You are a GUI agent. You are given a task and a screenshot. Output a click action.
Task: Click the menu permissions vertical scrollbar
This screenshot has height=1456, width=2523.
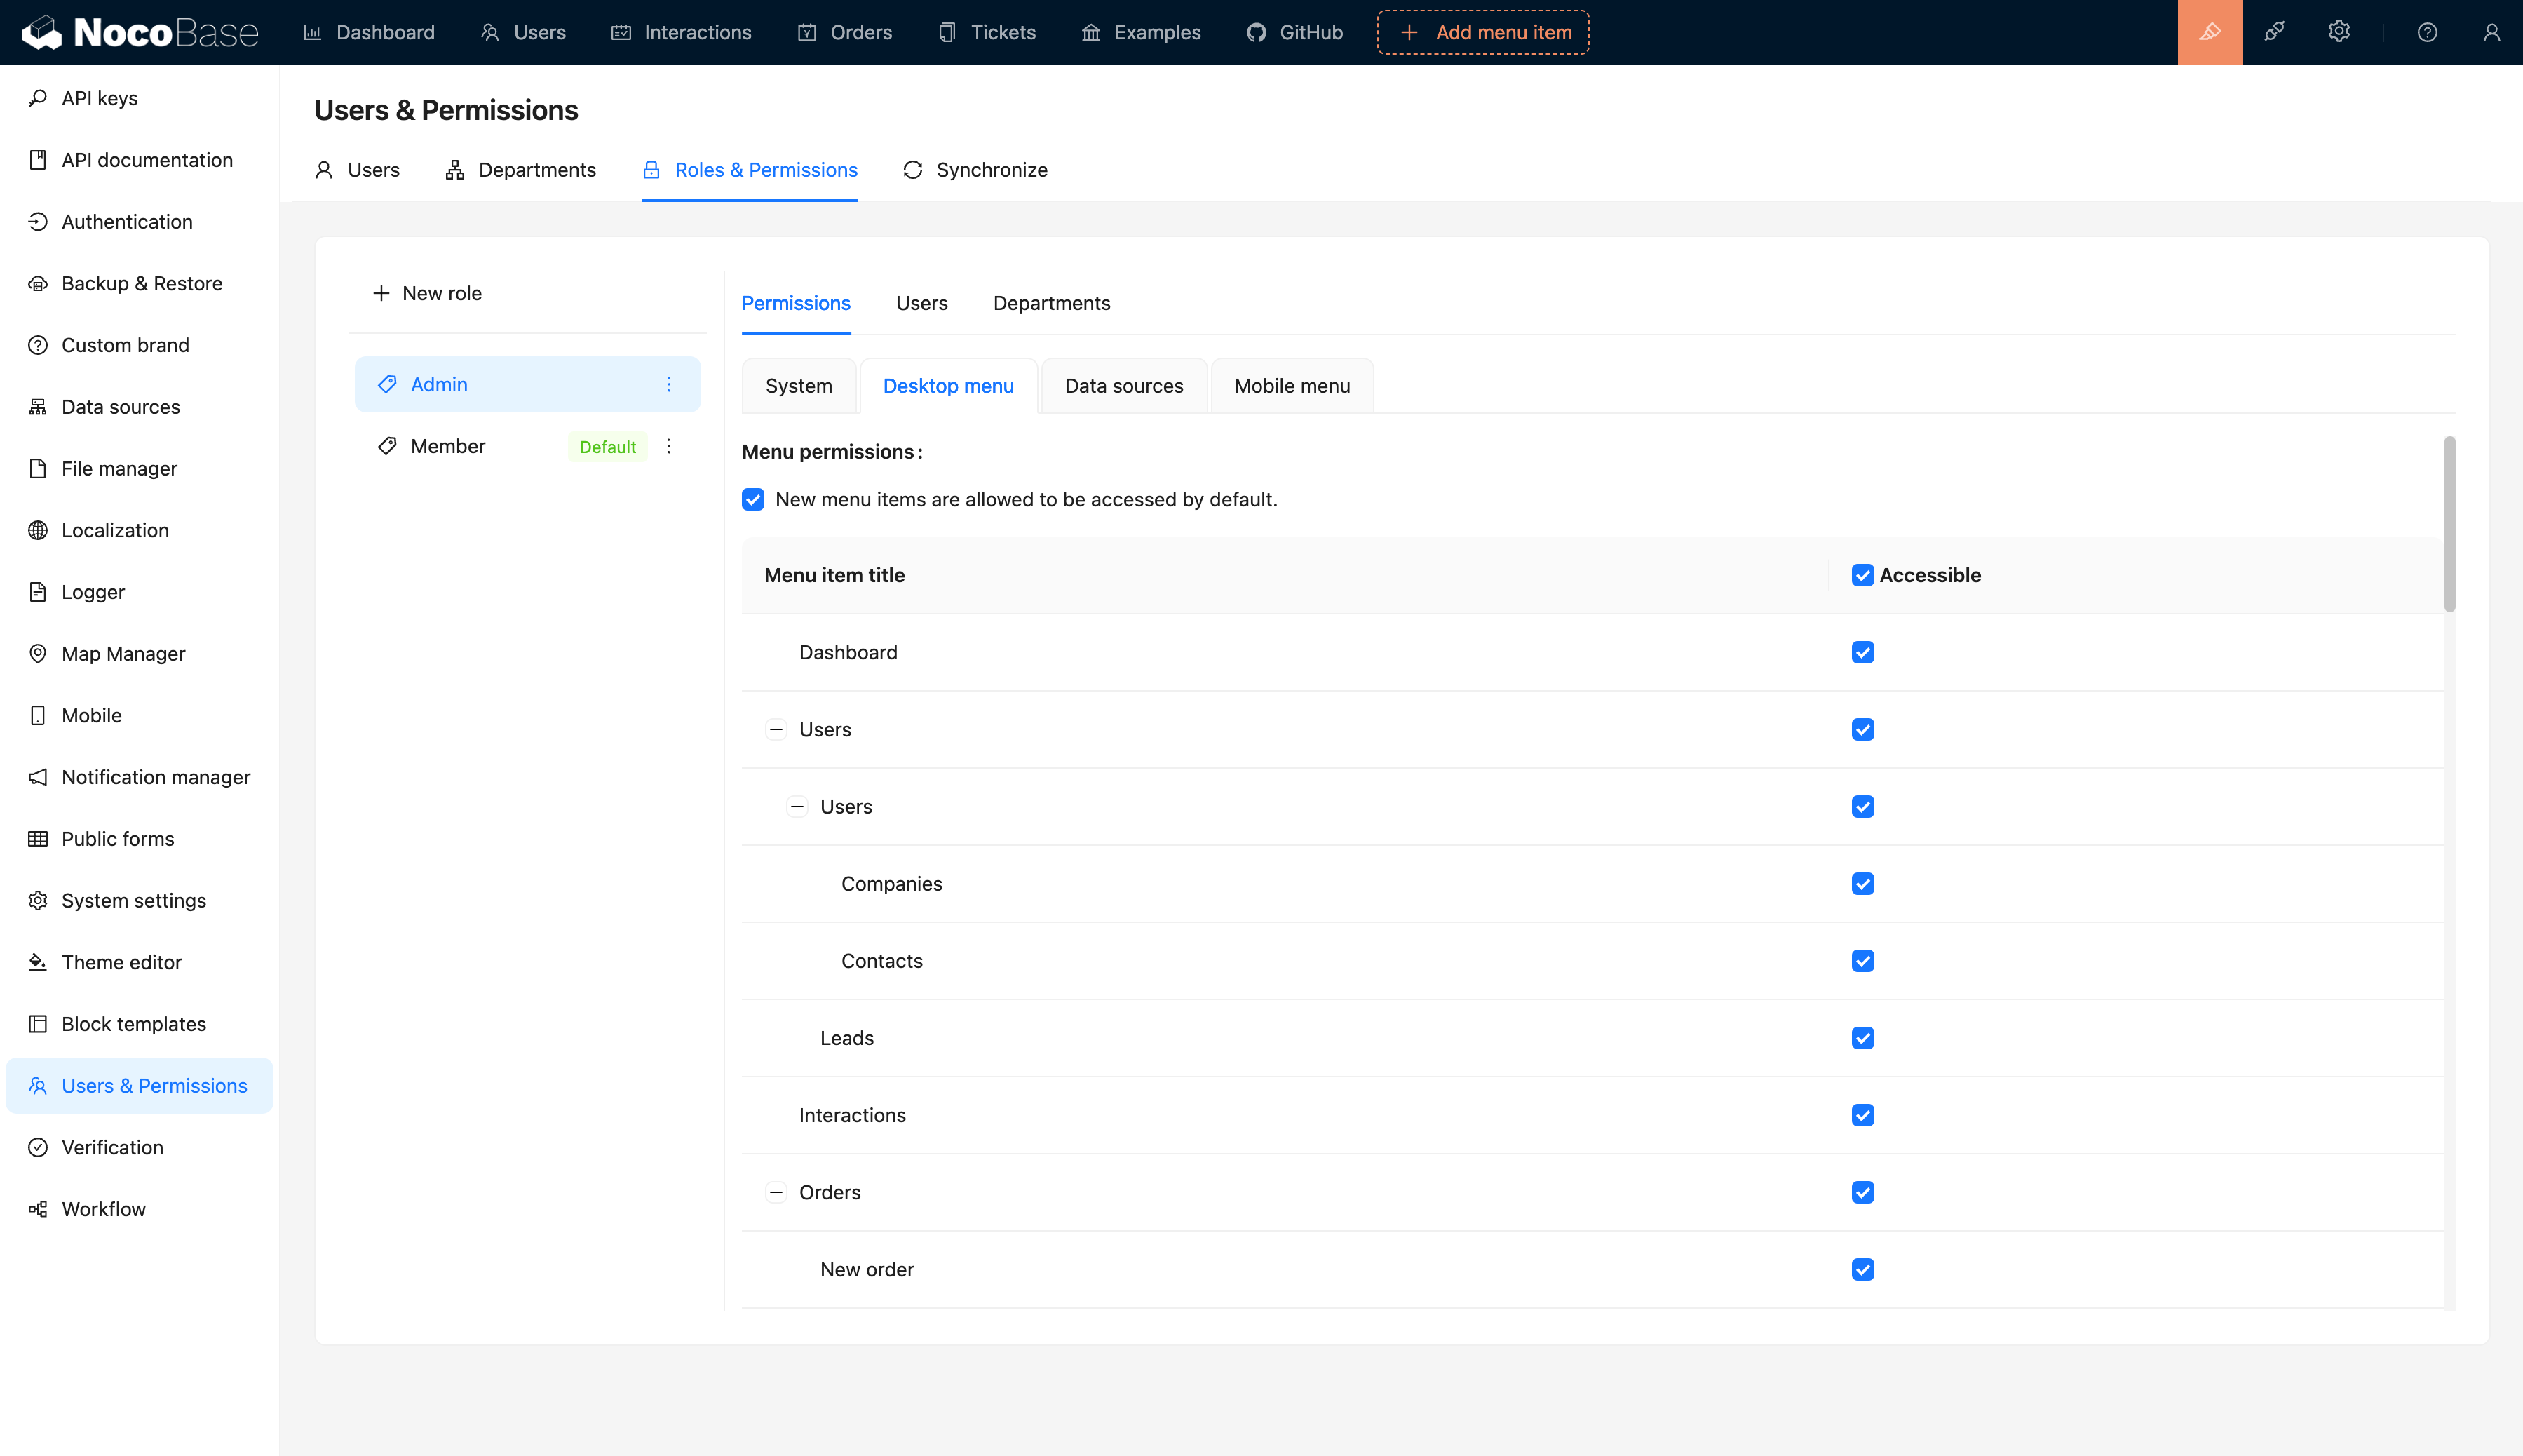[2449, 524]
